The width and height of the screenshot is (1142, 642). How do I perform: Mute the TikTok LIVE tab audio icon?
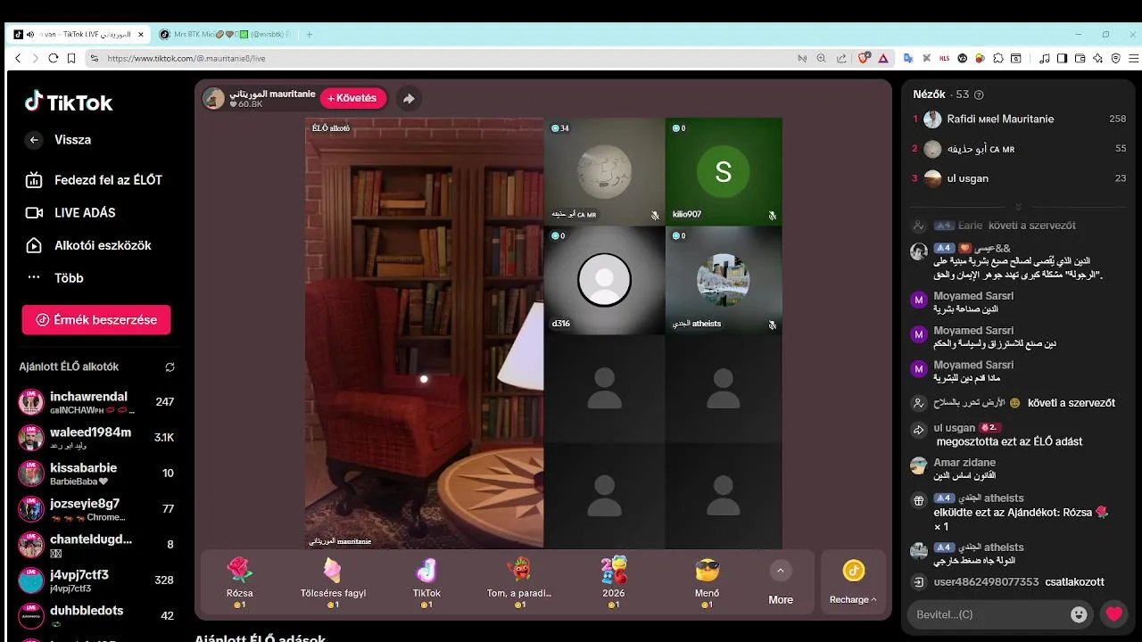[30, 34]
